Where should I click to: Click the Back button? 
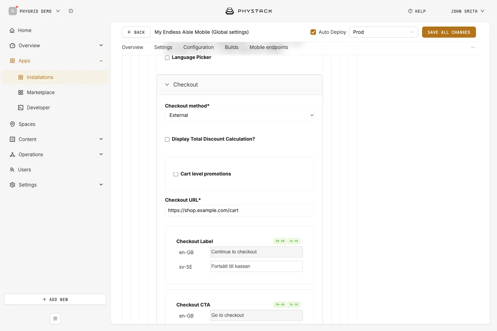(x=136, y=32)
